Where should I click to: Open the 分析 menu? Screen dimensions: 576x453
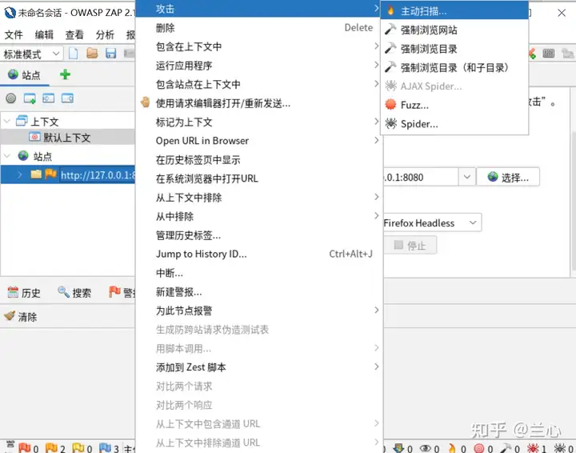click(x=105, y=34)
